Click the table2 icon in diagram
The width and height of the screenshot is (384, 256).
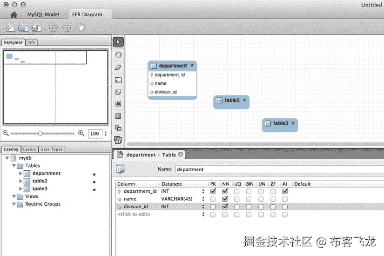(x=219, y=100)
